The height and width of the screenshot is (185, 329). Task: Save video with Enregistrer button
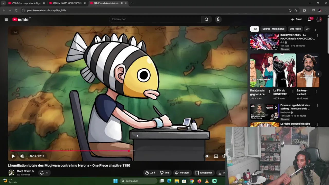pos(204,173)
